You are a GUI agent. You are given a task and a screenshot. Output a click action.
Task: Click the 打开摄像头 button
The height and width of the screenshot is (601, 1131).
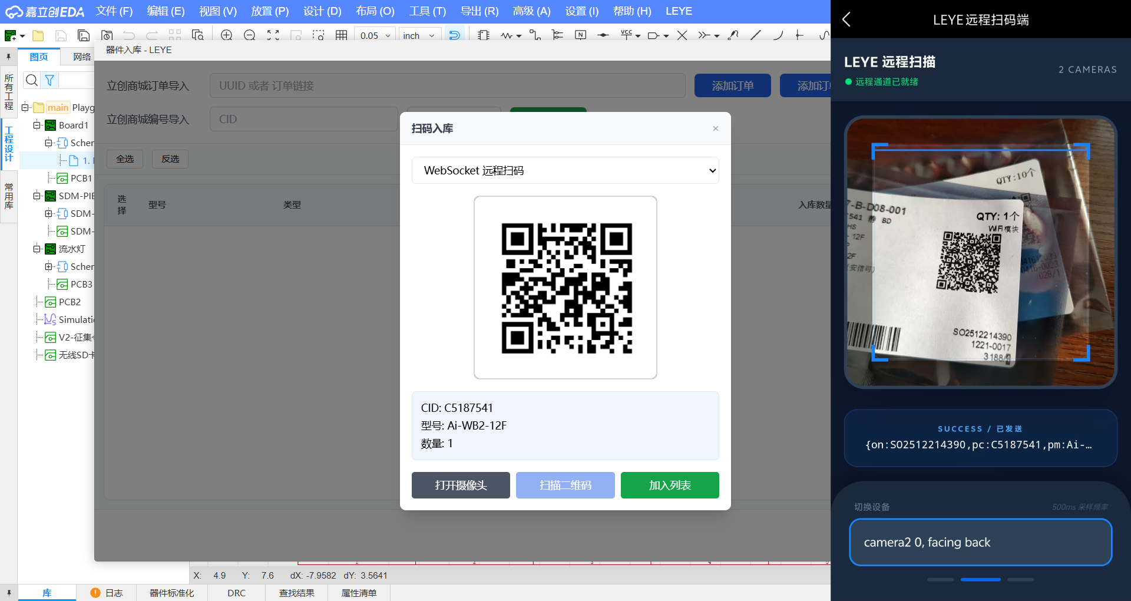(x=461, y=485)
